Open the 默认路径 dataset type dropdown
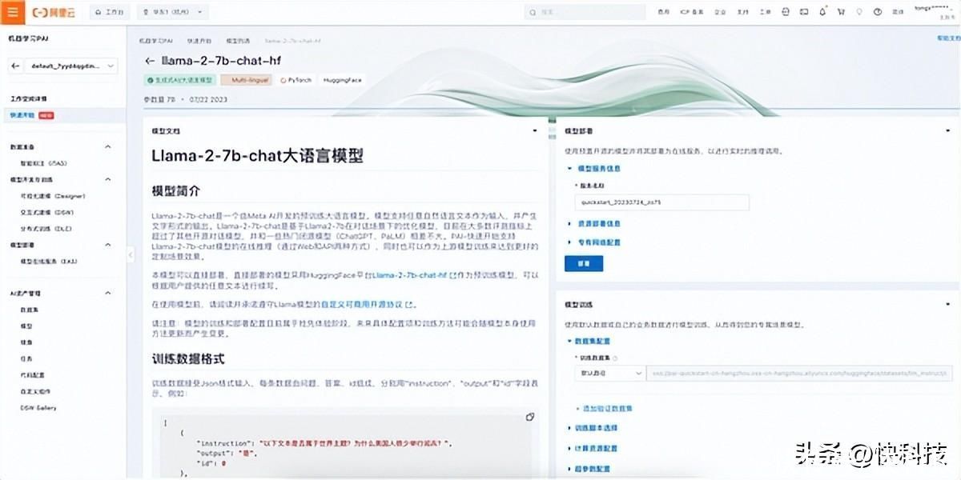The width and height of the screenshot is (961, 480). tap(609, 374)
